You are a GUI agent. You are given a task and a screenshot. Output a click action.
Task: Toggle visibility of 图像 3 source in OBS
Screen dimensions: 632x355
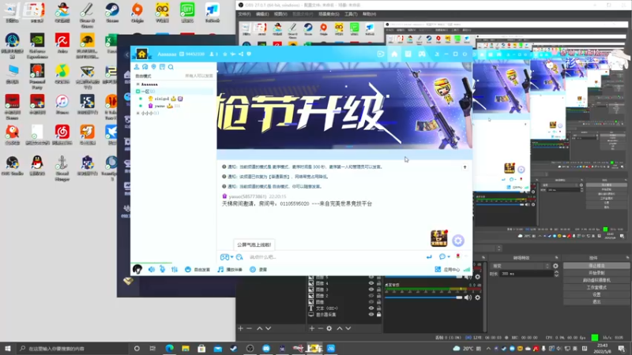coord(371,290)
